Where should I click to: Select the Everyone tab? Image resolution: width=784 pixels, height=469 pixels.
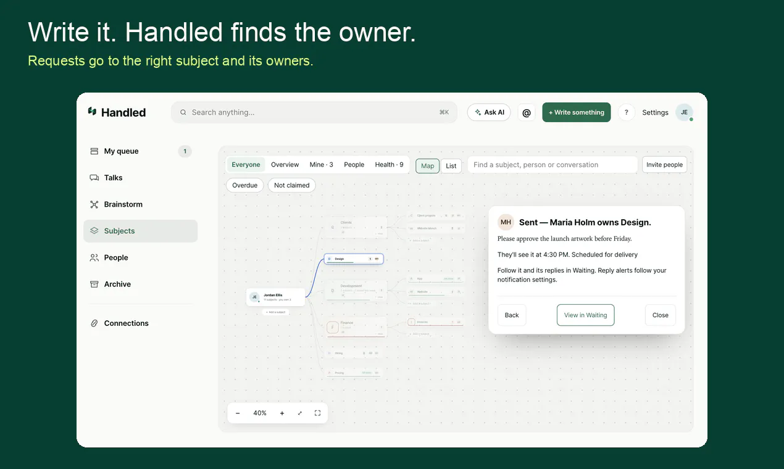pyautogui.click(x=246, y=165)
